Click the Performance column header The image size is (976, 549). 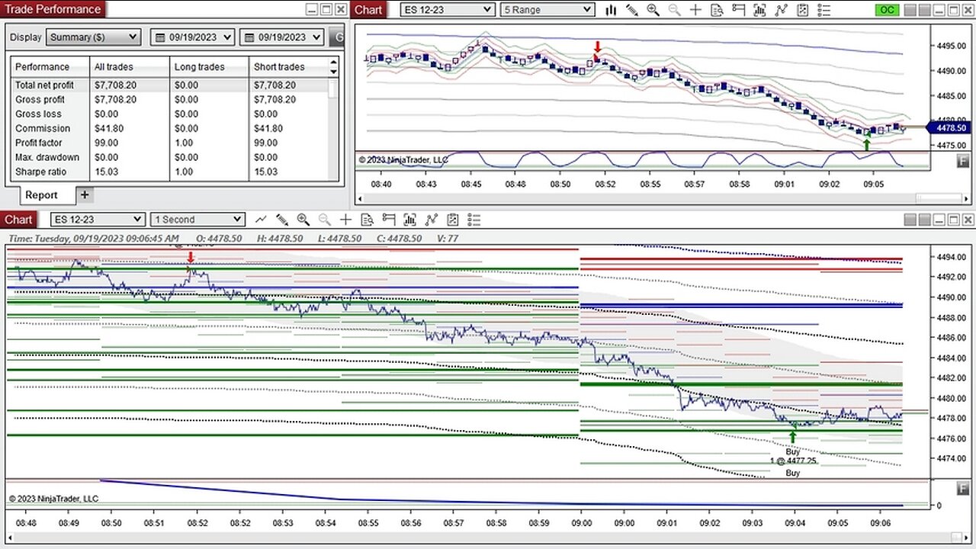[50, 67]
